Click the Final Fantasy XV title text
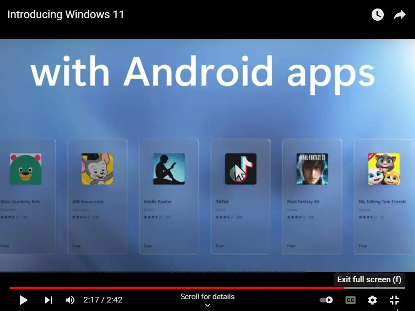Image resolution: width=415 pixels, height=311 pixels. [x=303, y=202]
